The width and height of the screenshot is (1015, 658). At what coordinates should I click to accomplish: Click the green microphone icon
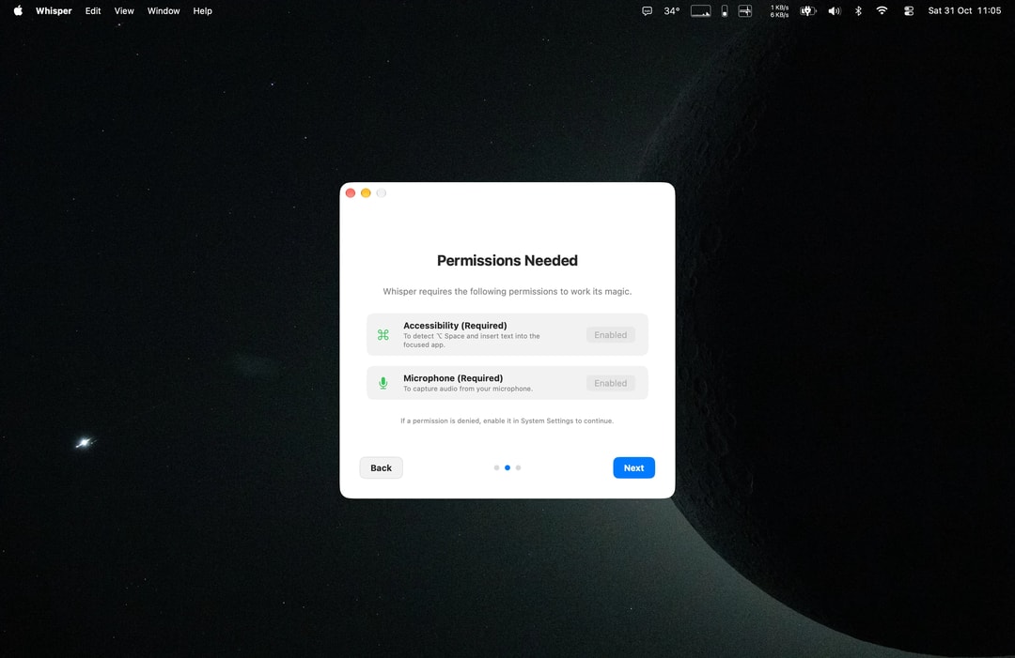point(383,383)
